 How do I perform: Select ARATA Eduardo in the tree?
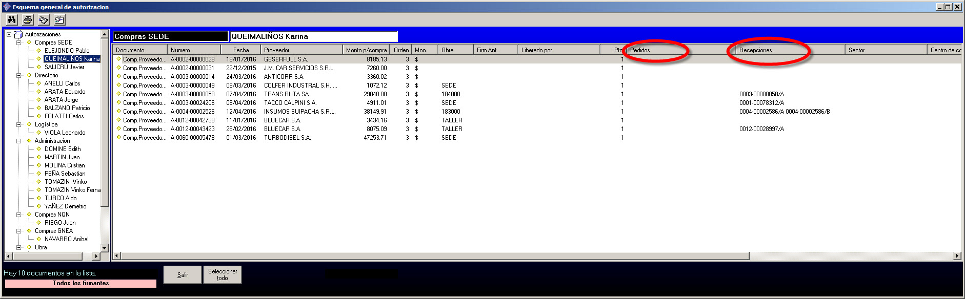pos(65,92)
